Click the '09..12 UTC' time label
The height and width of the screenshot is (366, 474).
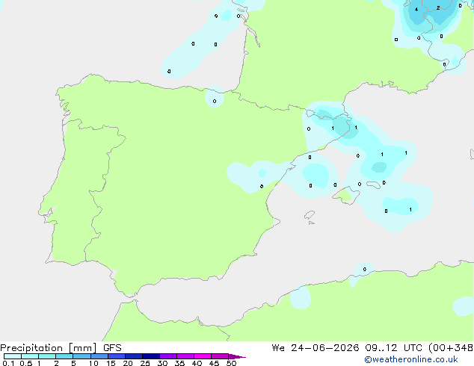point(393,348)
